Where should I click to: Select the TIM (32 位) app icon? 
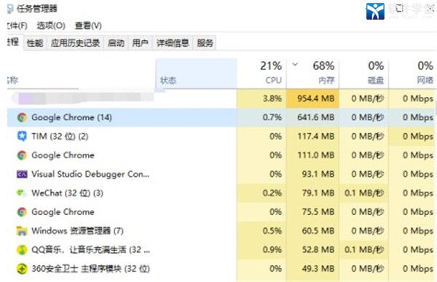(x=22, y=136)
